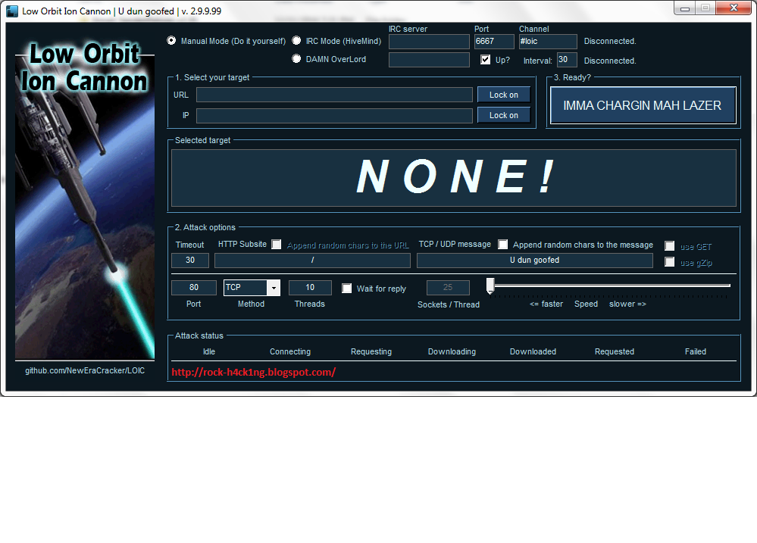Viewport: 757px width, 543px height.
Task: Uncheck the Up? checkbox
Action: 485,59
